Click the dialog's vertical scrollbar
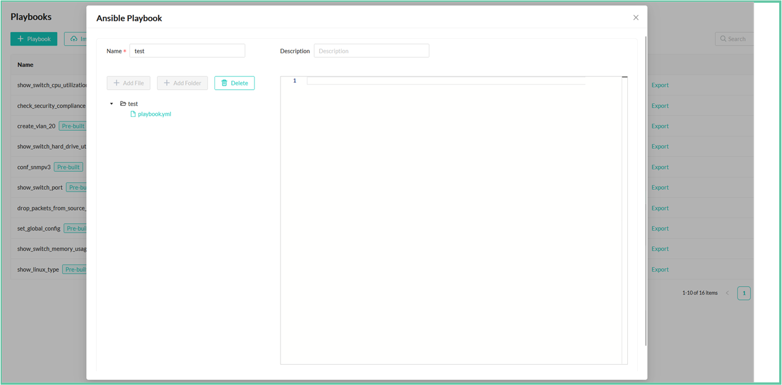Screen dimensions: 782x385 point(645,191)
